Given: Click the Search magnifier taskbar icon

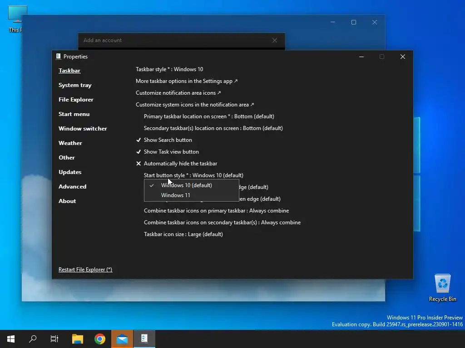Looking at the screenshot, I should click(33, 339).
